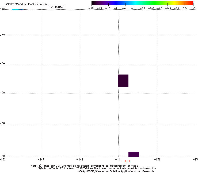
Task: Click the -144 longitude label
Action: (80, 159)
